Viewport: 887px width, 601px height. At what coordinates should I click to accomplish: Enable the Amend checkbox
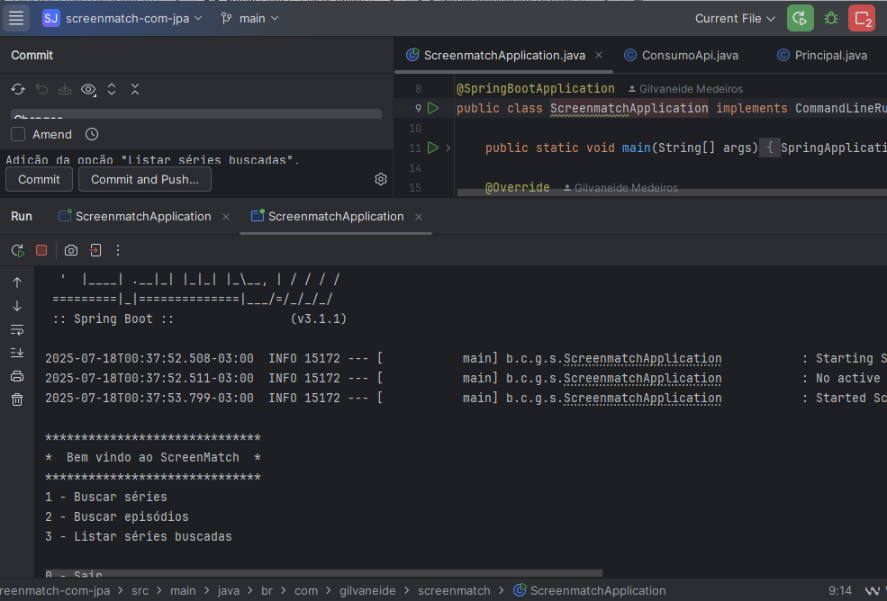[x=18, y=135]
